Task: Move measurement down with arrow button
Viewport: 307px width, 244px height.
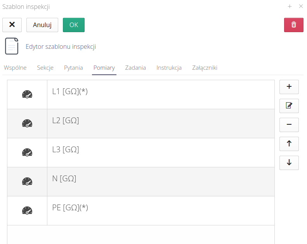Action: (289, 163)
